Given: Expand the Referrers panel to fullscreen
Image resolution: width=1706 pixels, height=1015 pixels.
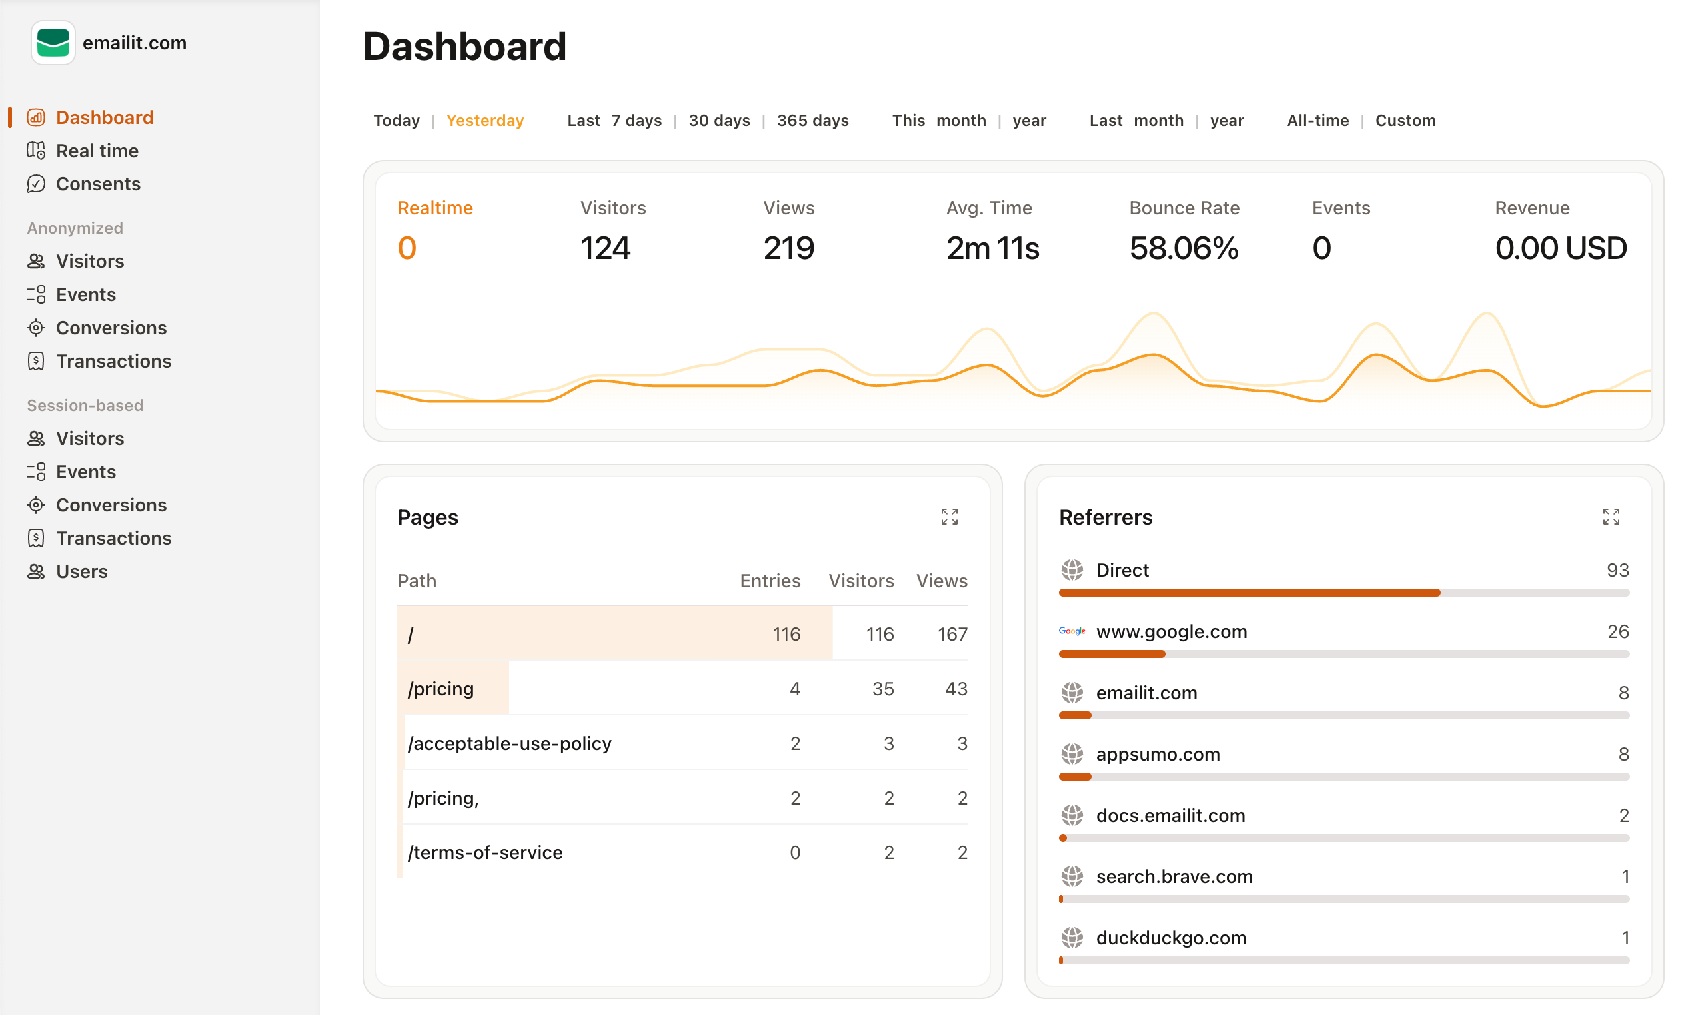Looking at the screenshot, I should pos(1612,517).
